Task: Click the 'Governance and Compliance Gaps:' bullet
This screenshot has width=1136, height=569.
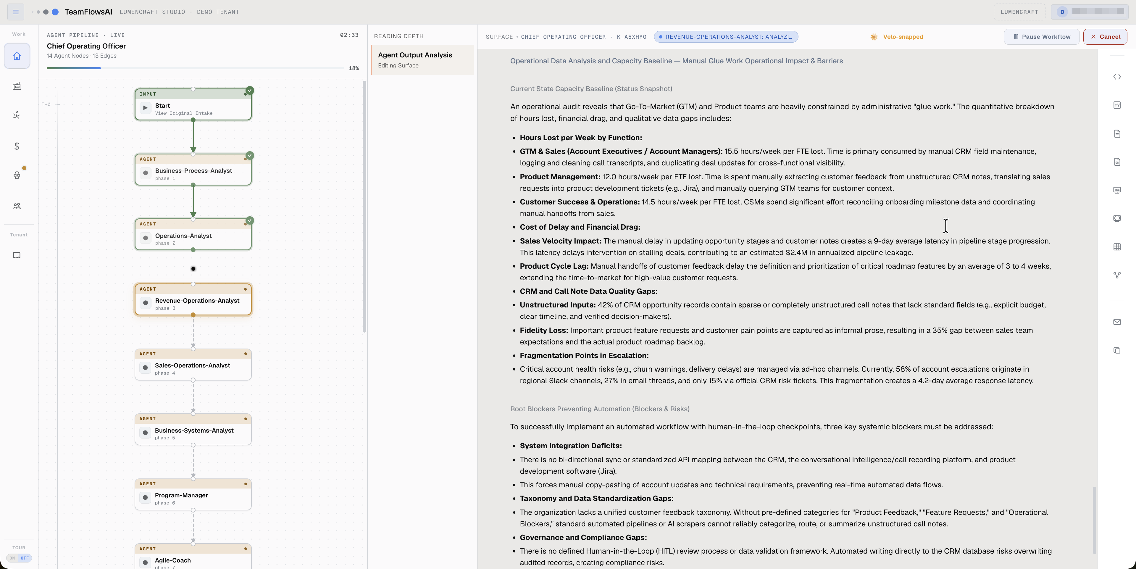Action: click(x=583, y=537)
